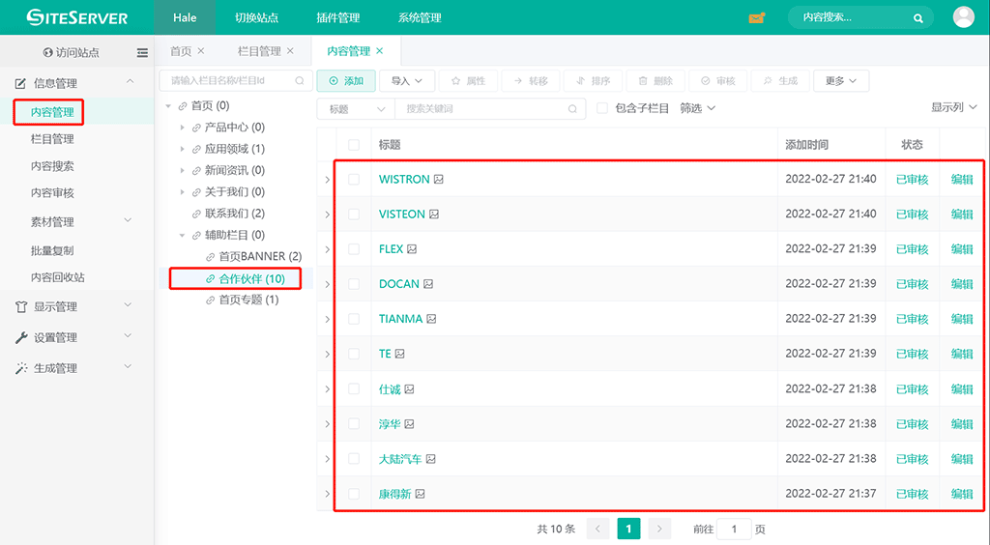The image size is (990, 545).
Task: Click the 审核 check toolbar button
Action: point(718,81)
